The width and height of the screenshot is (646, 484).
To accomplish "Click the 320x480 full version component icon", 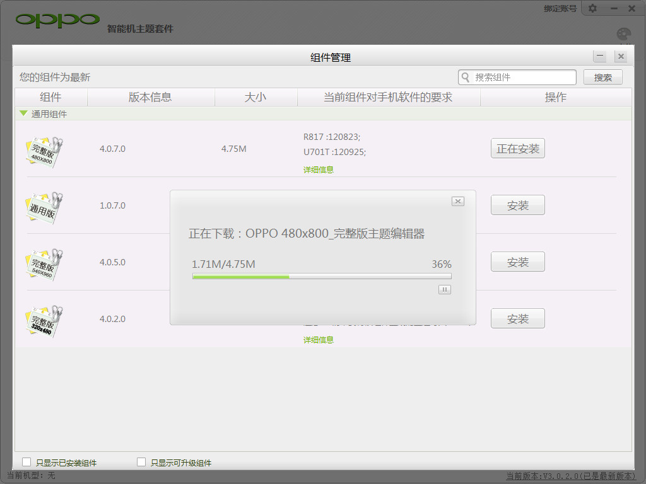I will click(44, 321).
